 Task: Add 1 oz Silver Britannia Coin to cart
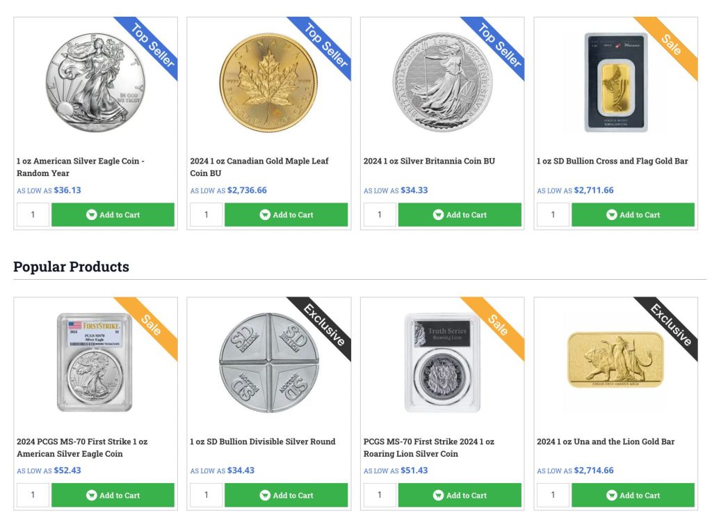point(460,215)
